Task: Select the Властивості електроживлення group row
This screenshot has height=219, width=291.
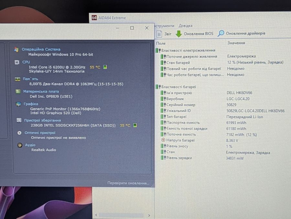Action: [x=186, y=50]
